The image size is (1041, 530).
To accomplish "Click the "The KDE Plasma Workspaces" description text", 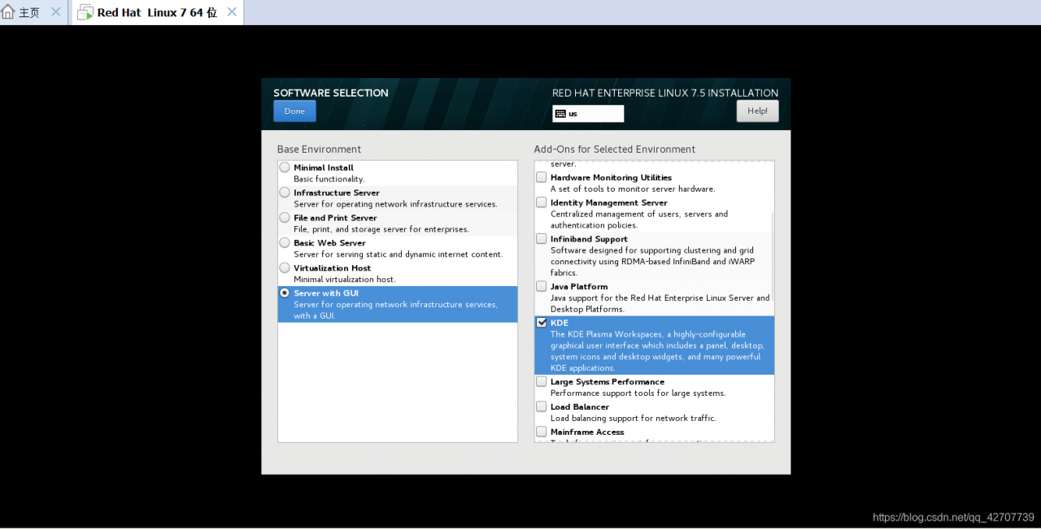I will (x=657, y=351).
